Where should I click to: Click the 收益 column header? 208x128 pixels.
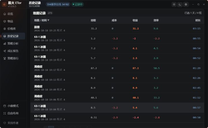(x=135, y=20)
